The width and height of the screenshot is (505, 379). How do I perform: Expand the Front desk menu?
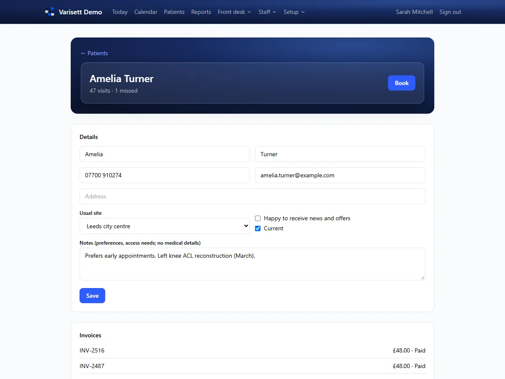coord(234,12)
